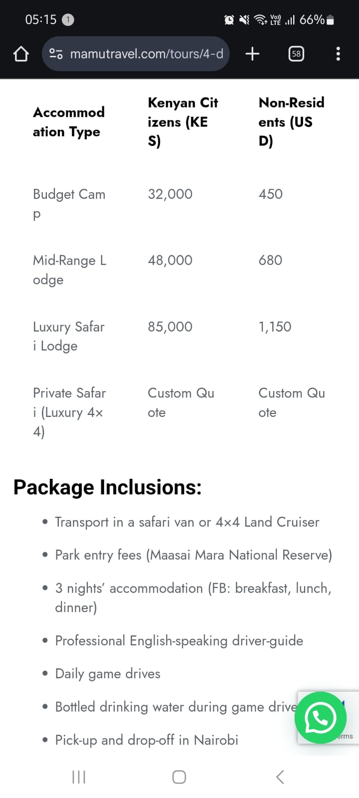
Task: Tap the battery 66% indicator
Action: (x=317, y=20)
